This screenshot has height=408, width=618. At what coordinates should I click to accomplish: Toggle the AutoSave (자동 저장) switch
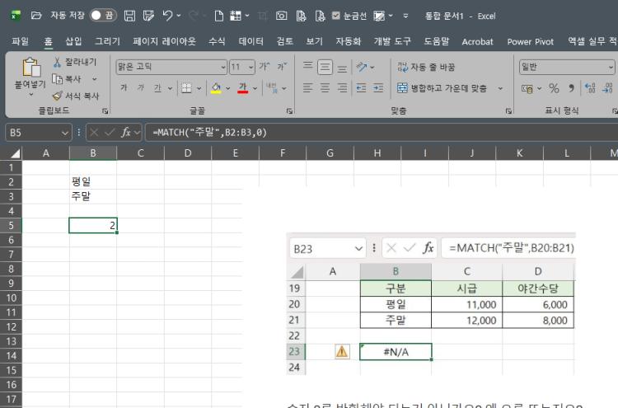click(x=103, y=16)
